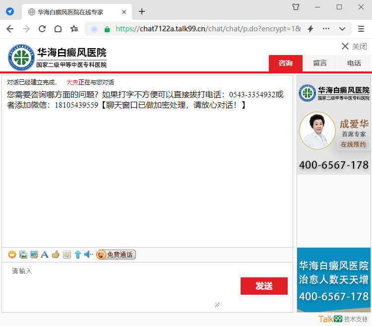This screenshot has width=372, height=326.
Task: Click the bookmark star favorites icon
Action: [x=74, y=29]
